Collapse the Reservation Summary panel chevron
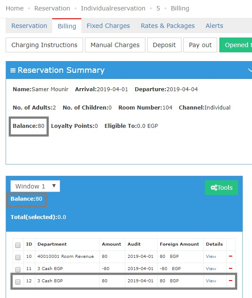The image size is (252, 298). click(250, 70)
